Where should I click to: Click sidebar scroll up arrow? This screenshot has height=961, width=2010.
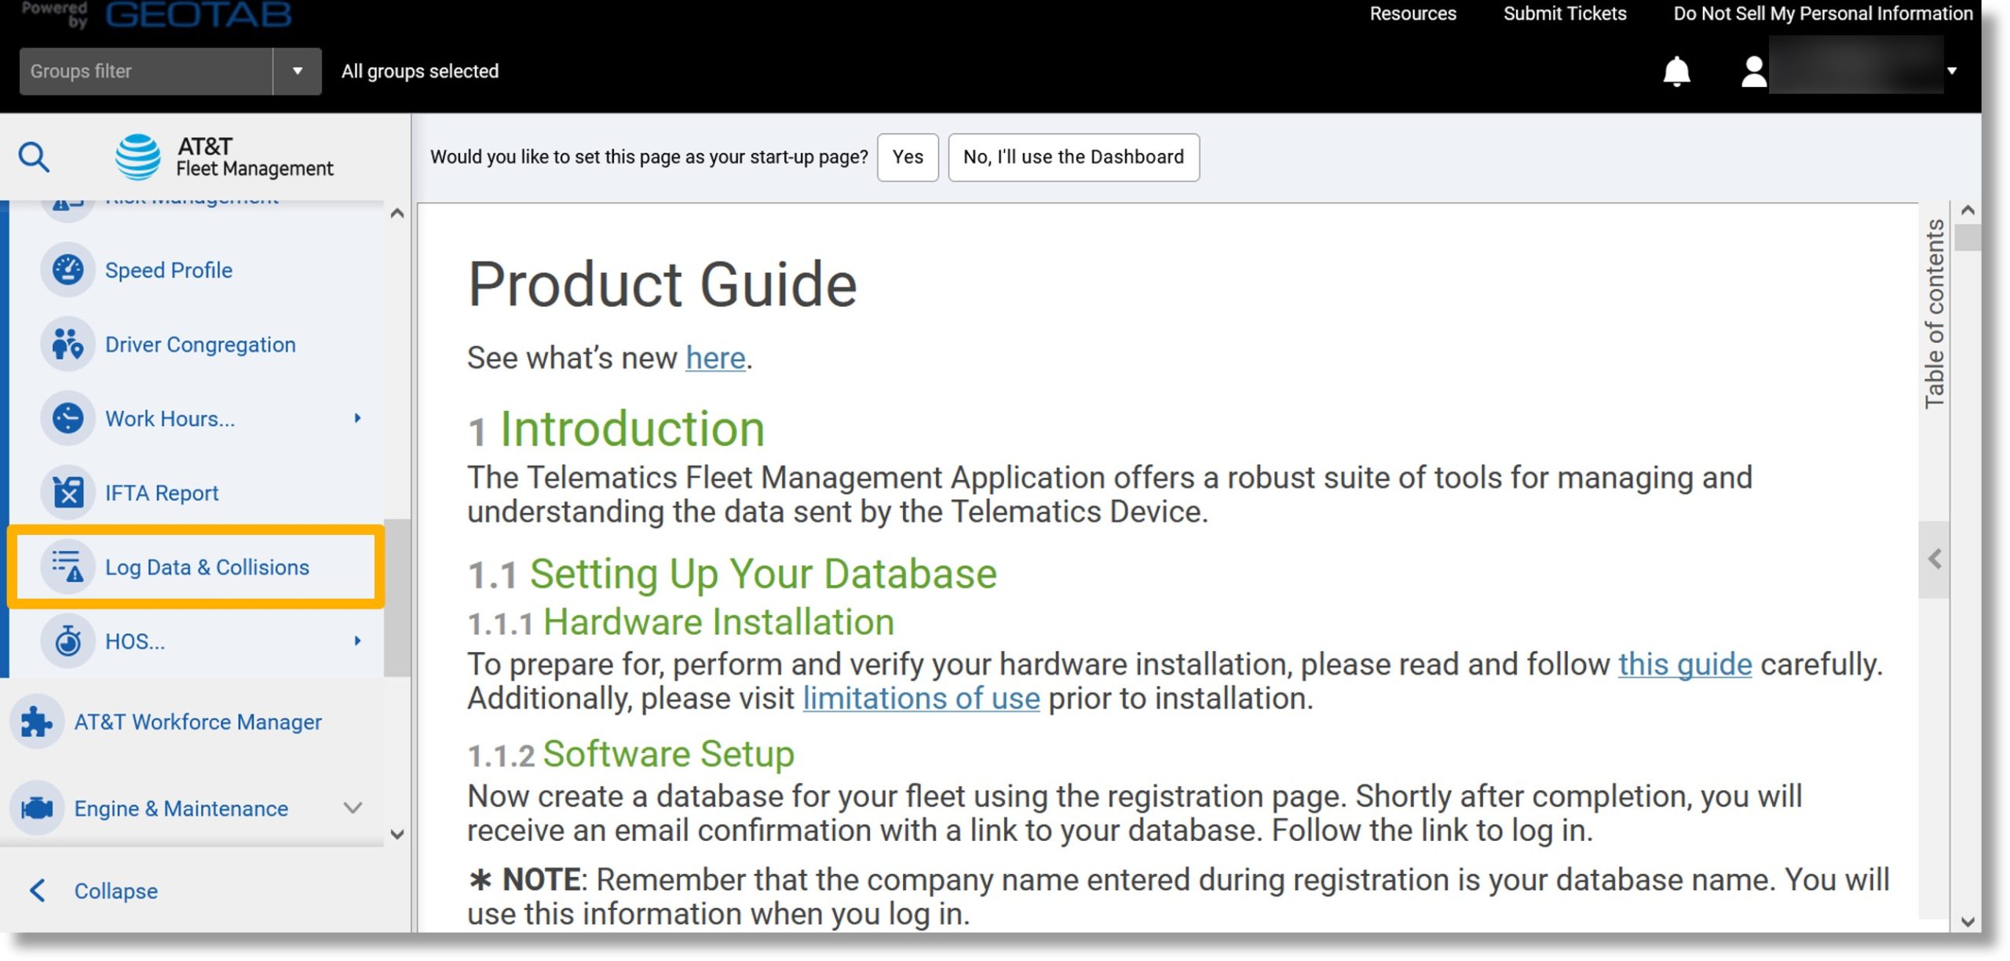(397, 213)
